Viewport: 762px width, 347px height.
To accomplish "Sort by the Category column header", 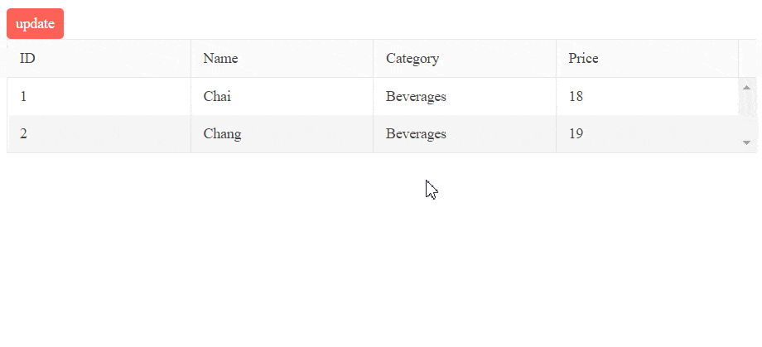I will point(465,58).
